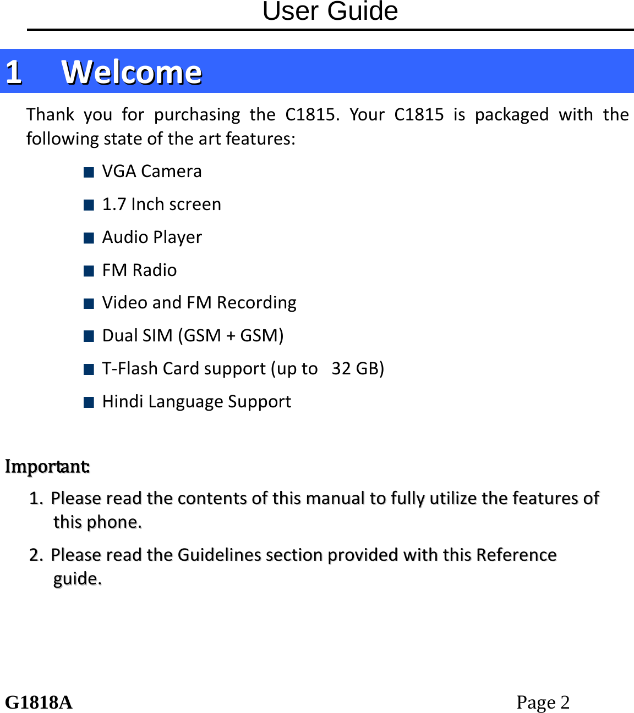Click the square bullet beside 'Audio Player'

(x=89, y=238)
